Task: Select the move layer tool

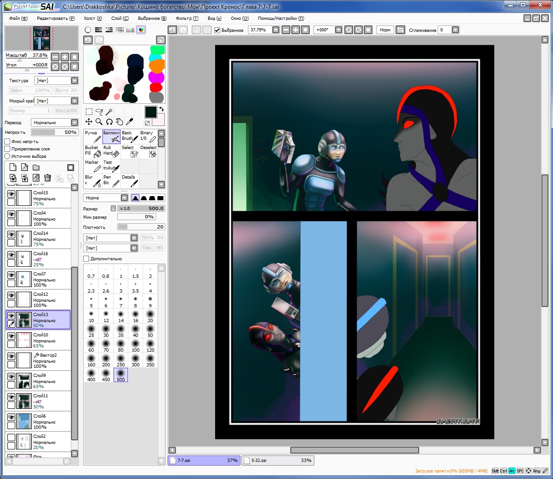Action: (x=89, y=122)
